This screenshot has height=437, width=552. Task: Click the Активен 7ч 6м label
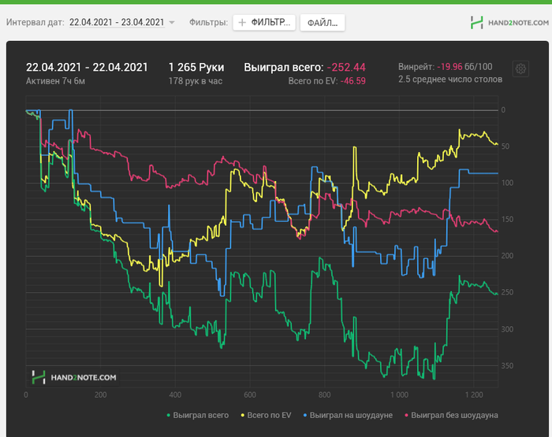[x=56, y=81]
